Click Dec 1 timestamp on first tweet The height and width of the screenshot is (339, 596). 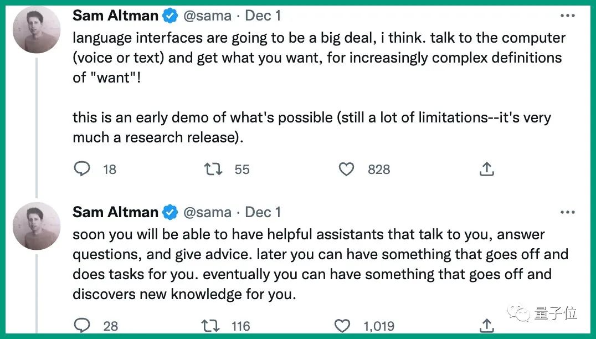click(x=263, y=16)
